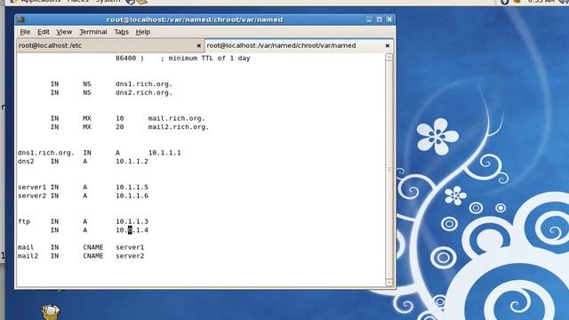569x320 pixels.
Task: Open the Help menu
Action: point(143,32)
